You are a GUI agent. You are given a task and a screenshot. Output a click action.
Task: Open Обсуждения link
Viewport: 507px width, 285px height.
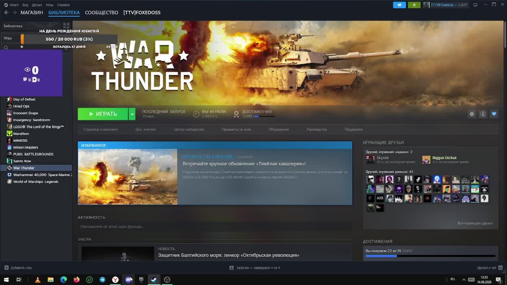[x=279, y=129]
